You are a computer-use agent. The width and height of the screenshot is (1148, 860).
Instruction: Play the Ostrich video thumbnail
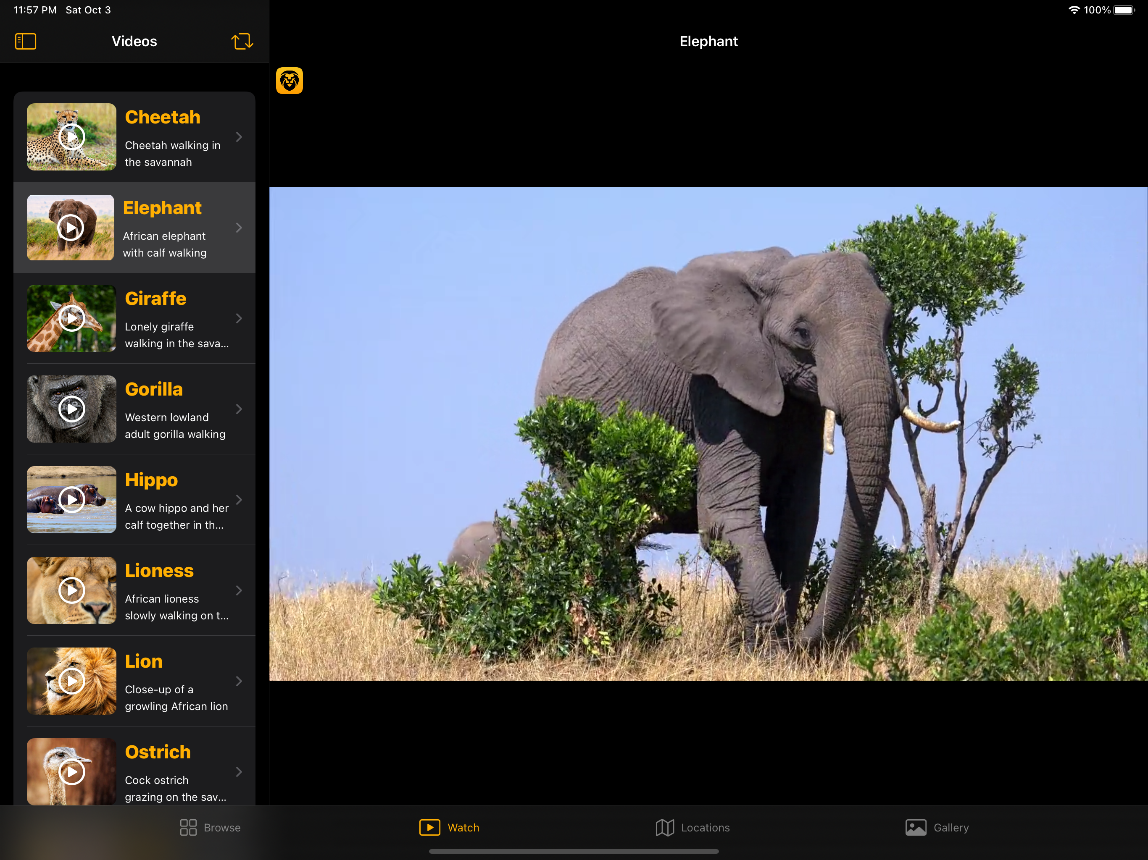pos(71,772)
